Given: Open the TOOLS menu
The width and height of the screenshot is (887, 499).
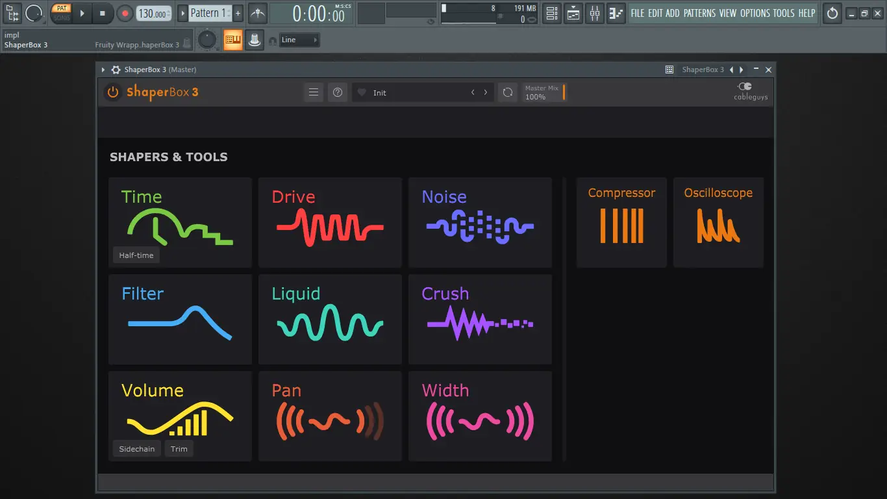Looking at the screenshot, I should 784,13.
